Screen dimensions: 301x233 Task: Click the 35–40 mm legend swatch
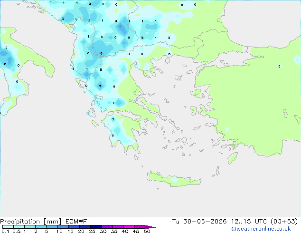[117, 227]
